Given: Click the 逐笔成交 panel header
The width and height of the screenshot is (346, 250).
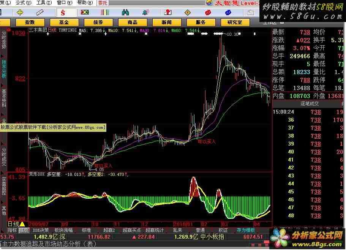Looking at the screenshot, I should [x=310, y=104].
